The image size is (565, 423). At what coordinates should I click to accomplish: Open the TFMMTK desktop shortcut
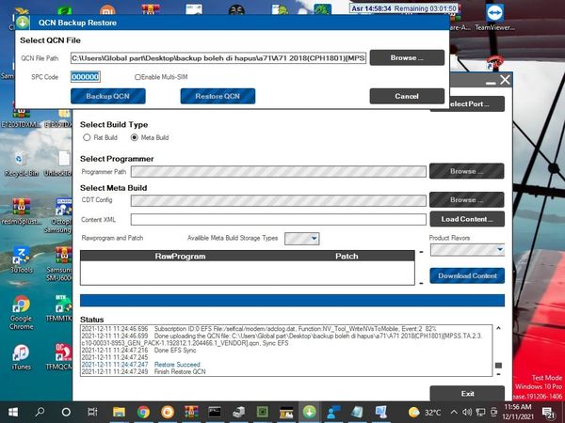pos(63,306)
